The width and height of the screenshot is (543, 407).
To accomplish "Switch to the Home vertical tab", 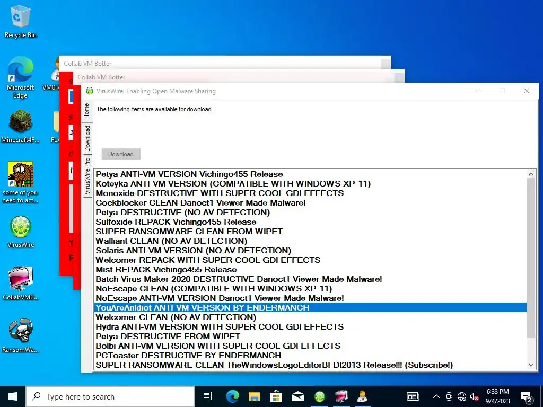I will pyautogui.click(x=87, y=111).
